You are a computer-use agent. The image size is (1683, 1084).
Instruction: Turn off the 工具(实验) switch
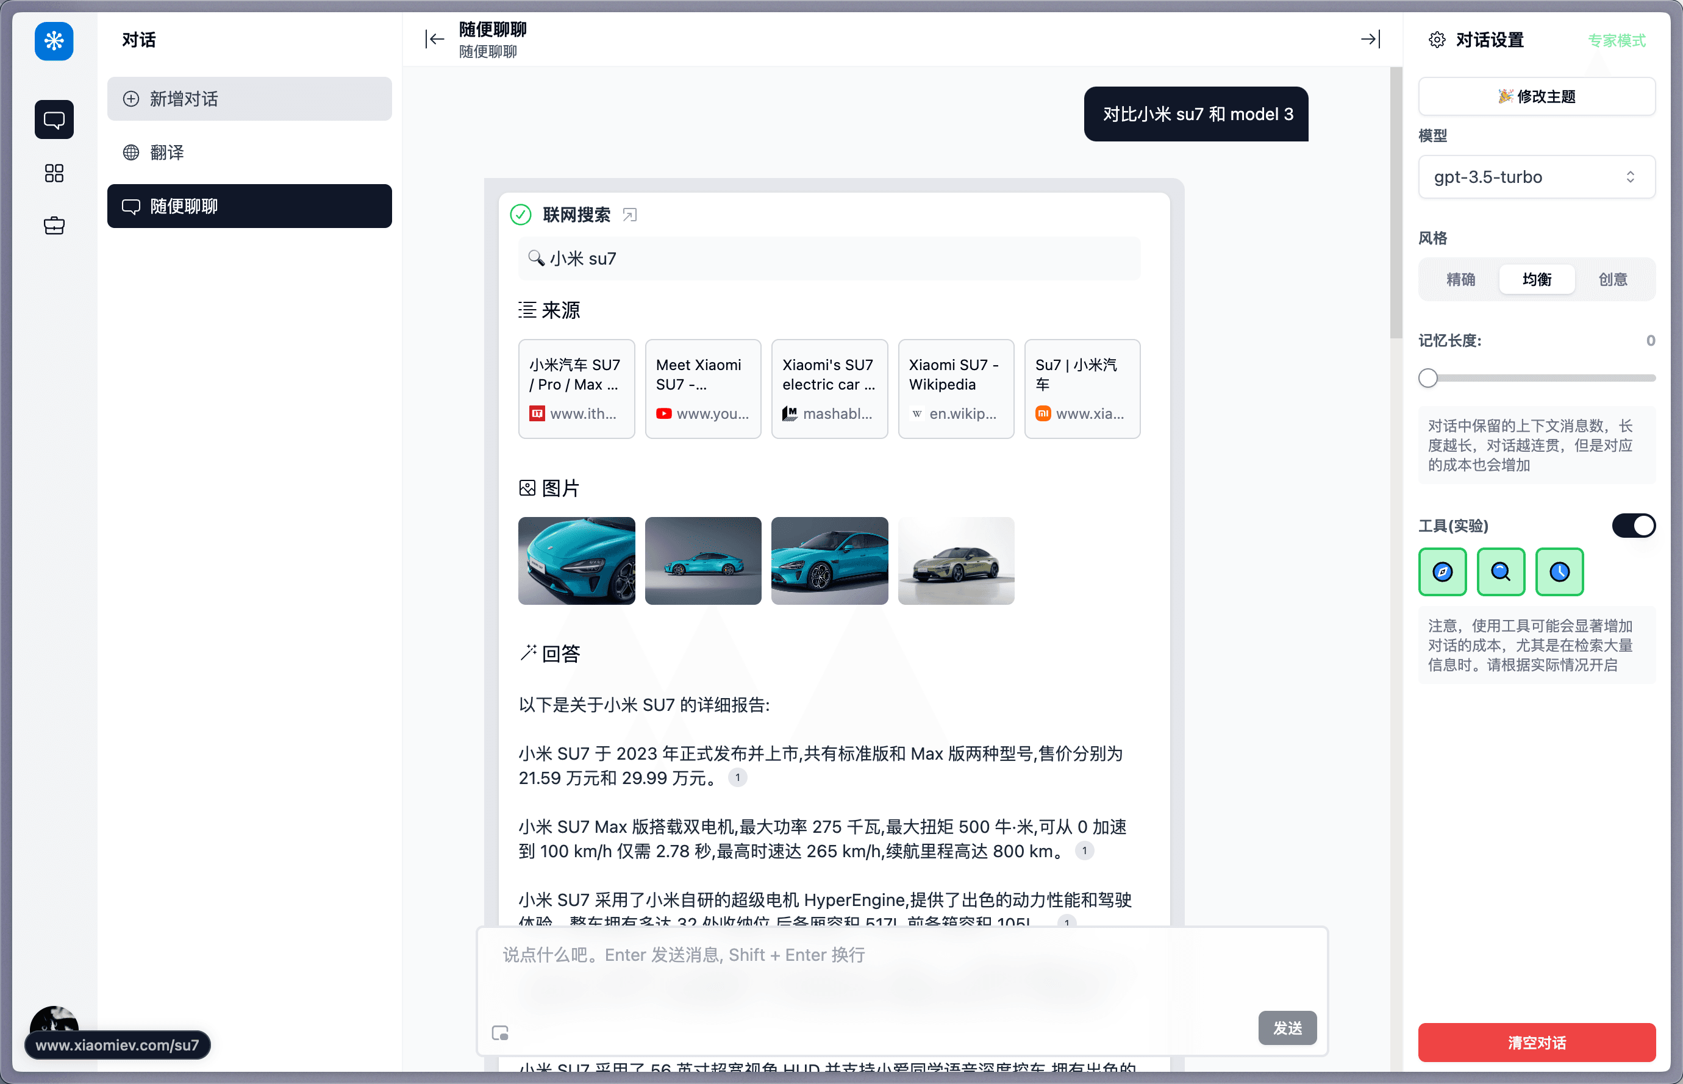pos(1633,525)
